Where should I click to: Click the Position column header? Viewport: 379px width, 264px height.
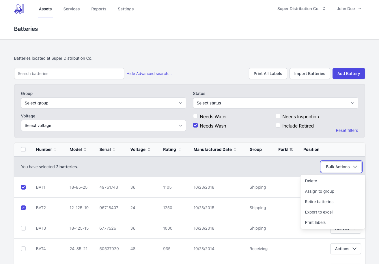(x=311, y=149)
